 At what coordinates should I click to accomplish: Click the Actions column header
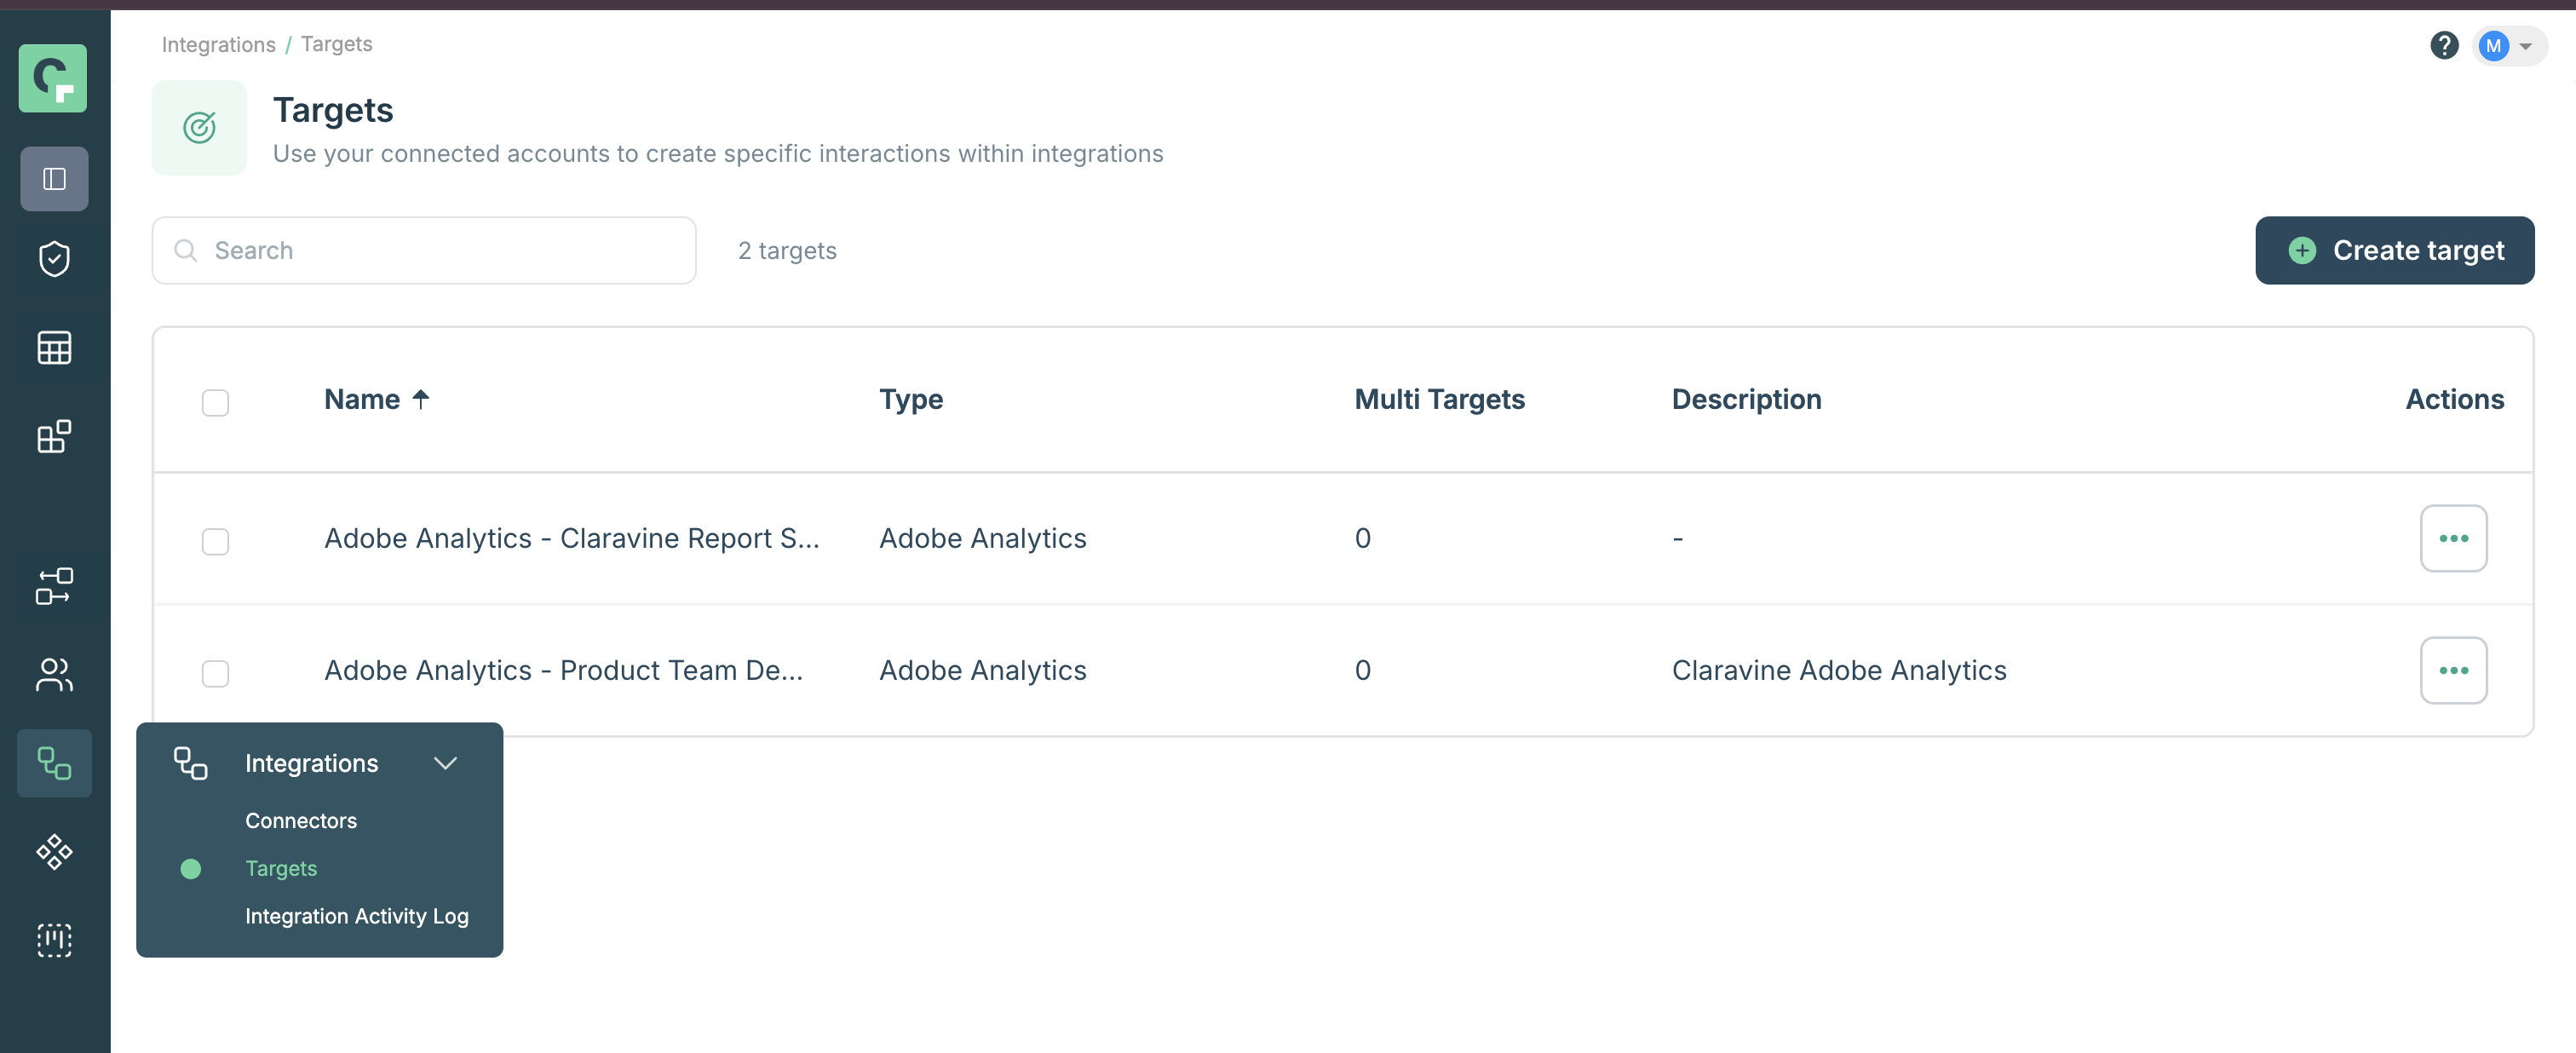2454,399
